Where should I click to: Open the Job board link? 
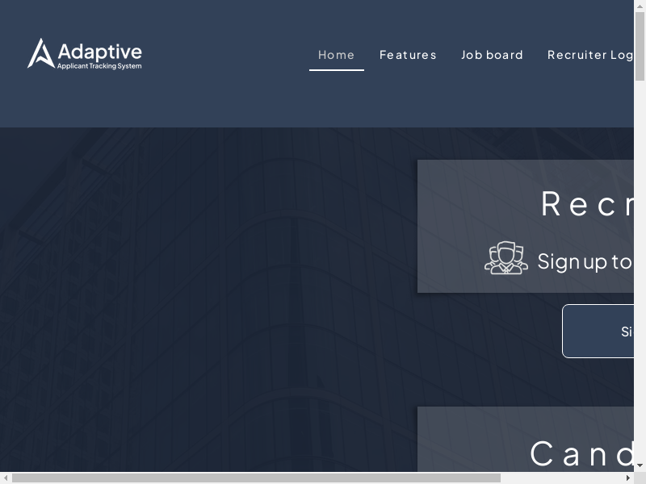pyautogui.click(x=492, y=55)
